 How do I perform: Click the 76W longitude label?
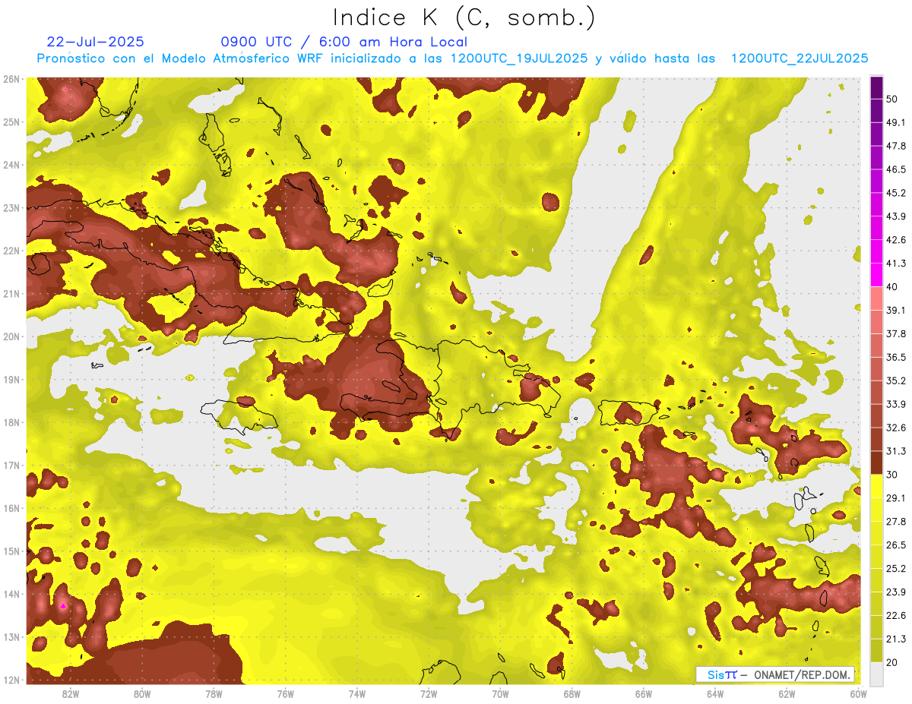pyautogui.click(x=285, y=693)
